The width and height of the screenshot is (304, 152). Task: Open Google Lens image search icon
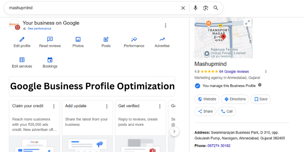[206, 8]
